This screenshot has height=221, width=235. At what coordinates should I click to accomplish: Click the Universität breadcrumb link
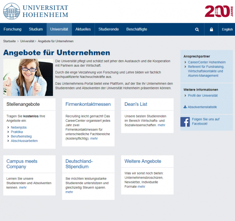(x=27, y=41)
